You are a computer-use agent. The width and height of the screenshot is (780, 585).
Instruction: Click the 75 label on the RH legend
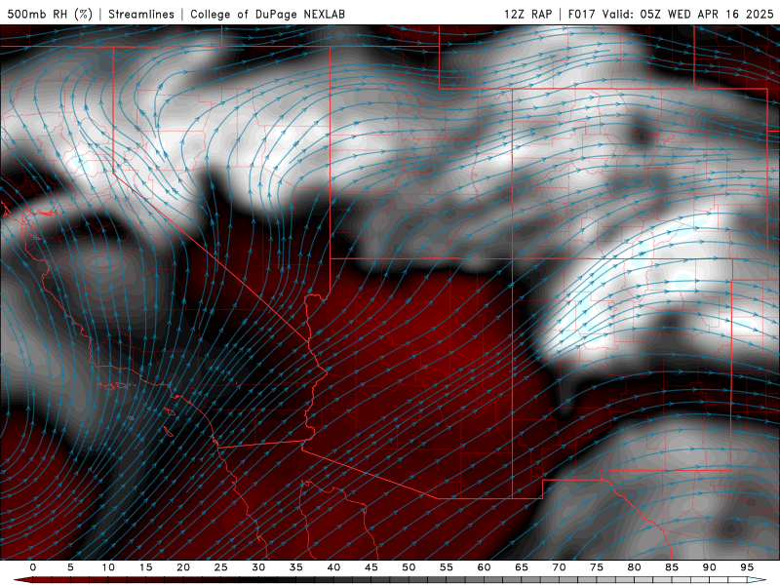coord(597,567)
